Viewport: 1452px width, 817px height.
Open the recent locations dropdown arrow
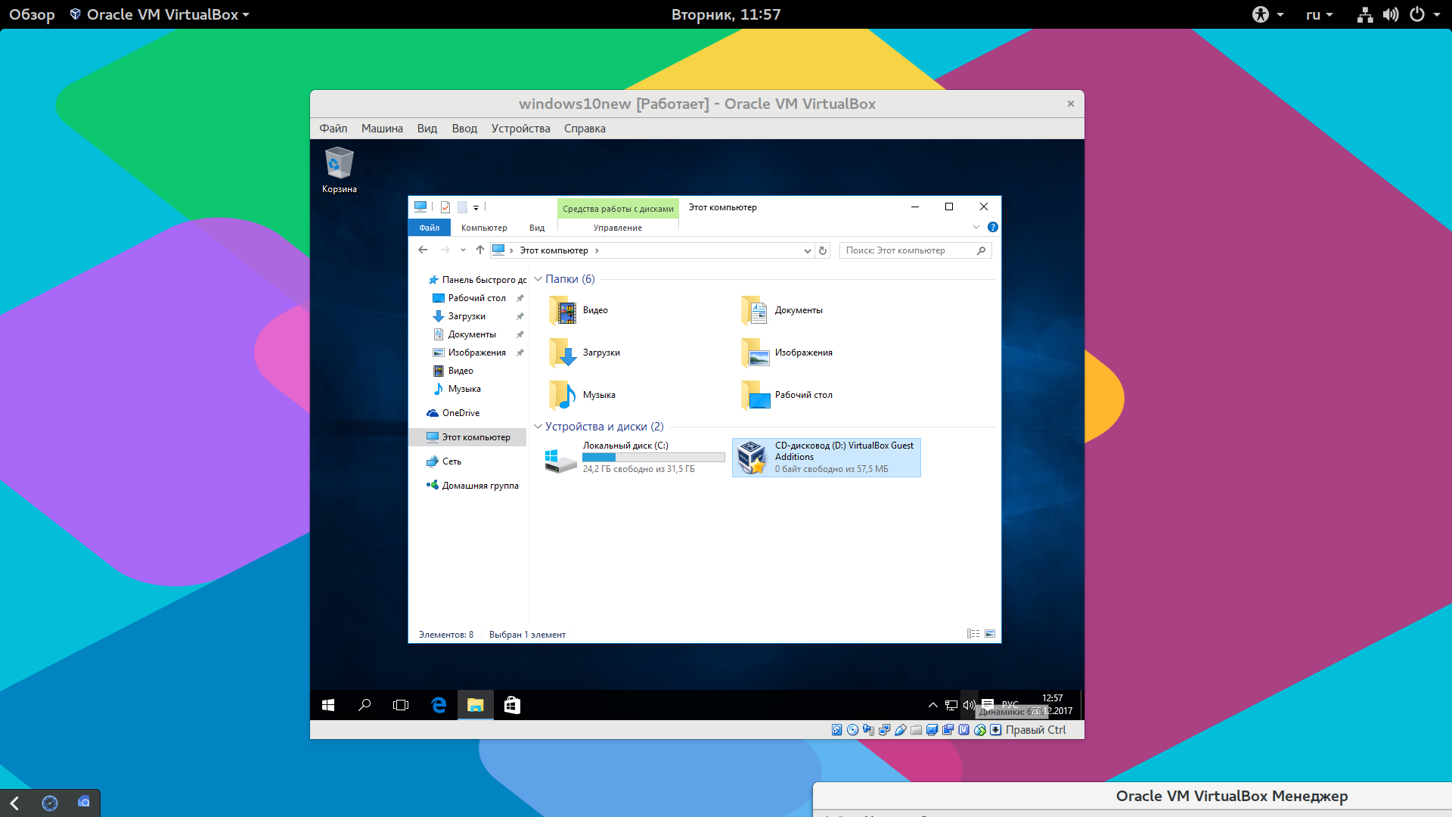pyautogui.click(x=463, y=250)
